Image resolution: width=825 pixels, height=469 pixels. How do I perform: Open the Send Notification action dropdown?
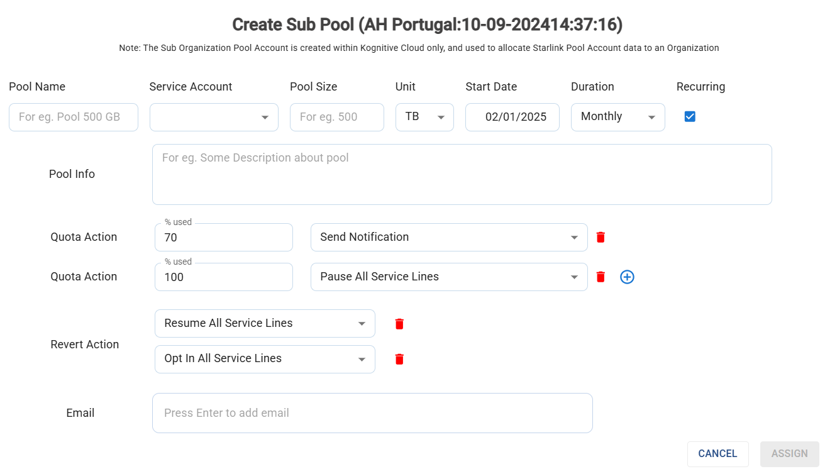pos(449,237)
